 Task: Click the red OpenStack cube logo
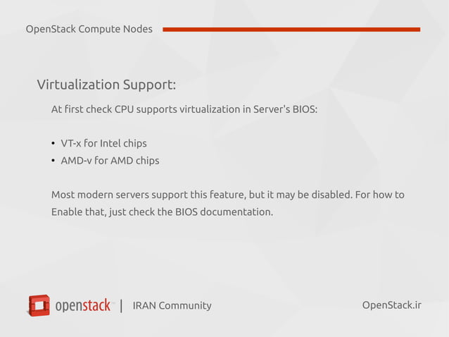[x=39, y=305]
